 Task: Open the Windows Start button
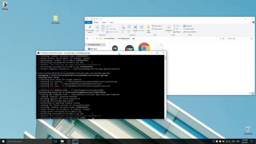coord(3,141)
